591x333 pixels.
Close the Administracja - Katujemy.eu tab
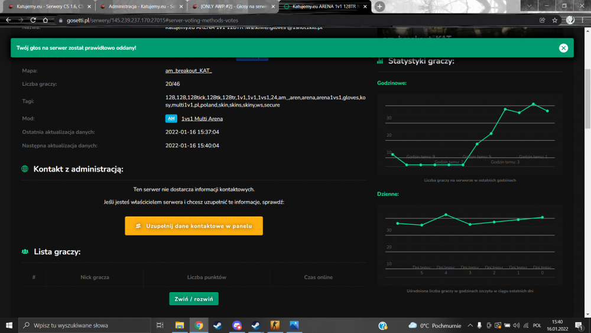(181, 7)
